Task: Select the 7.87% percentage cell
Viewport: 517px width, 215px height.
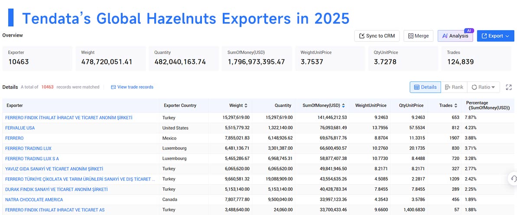Action: pyautogui.click(x=471, y=118)
